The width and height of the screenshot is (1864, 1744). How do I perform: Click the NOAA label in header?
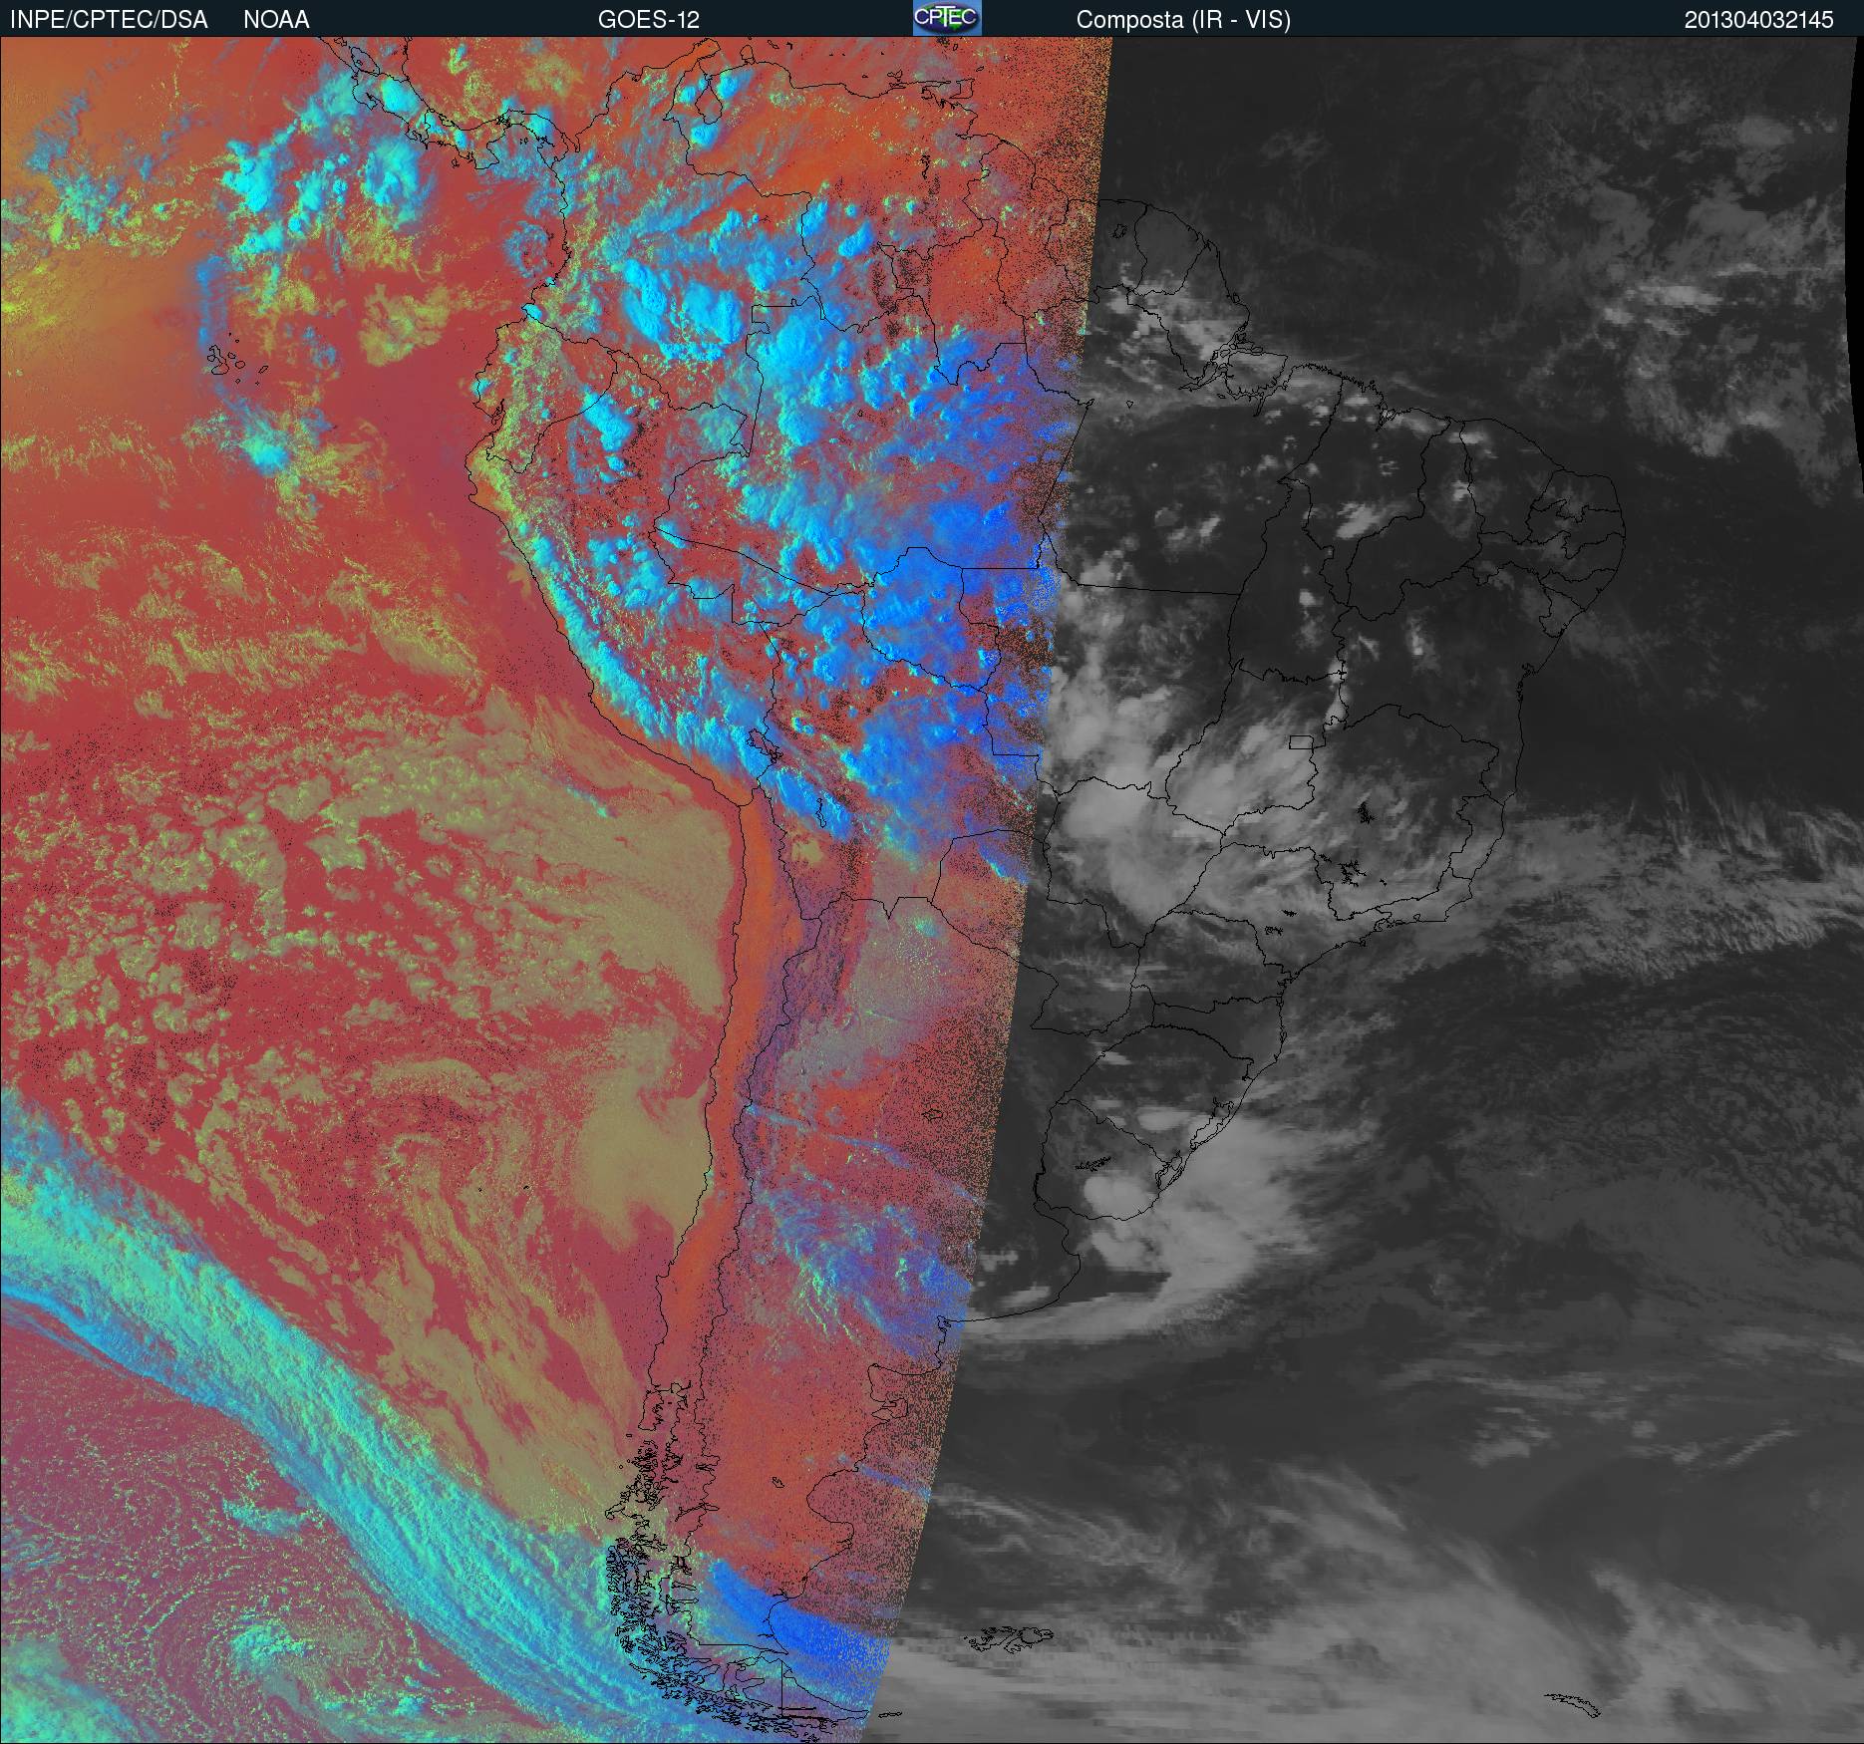click(276, 20)
